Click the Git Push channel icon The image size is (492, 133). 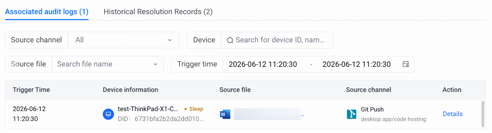[351, 114]
